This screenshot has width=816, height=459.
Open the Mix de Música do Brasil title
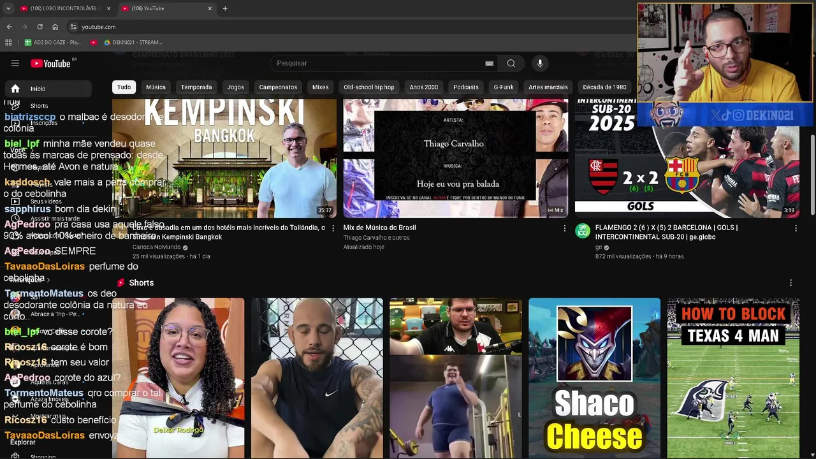coord(380,228)
